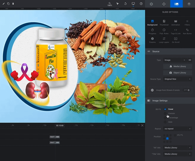
Task: Click the lower WAIT 300 timeline block
Action: pyautogui.click(x=55, y=143)
